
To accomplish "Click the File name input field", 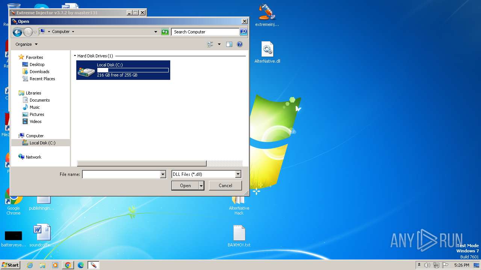I will pos(121,174).
